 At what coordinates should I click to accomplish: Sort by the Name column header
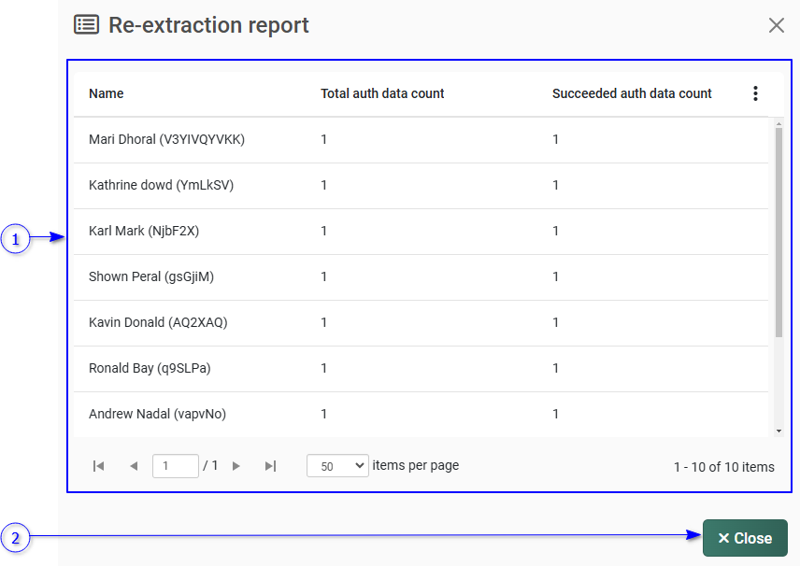(x=107, y=93)
